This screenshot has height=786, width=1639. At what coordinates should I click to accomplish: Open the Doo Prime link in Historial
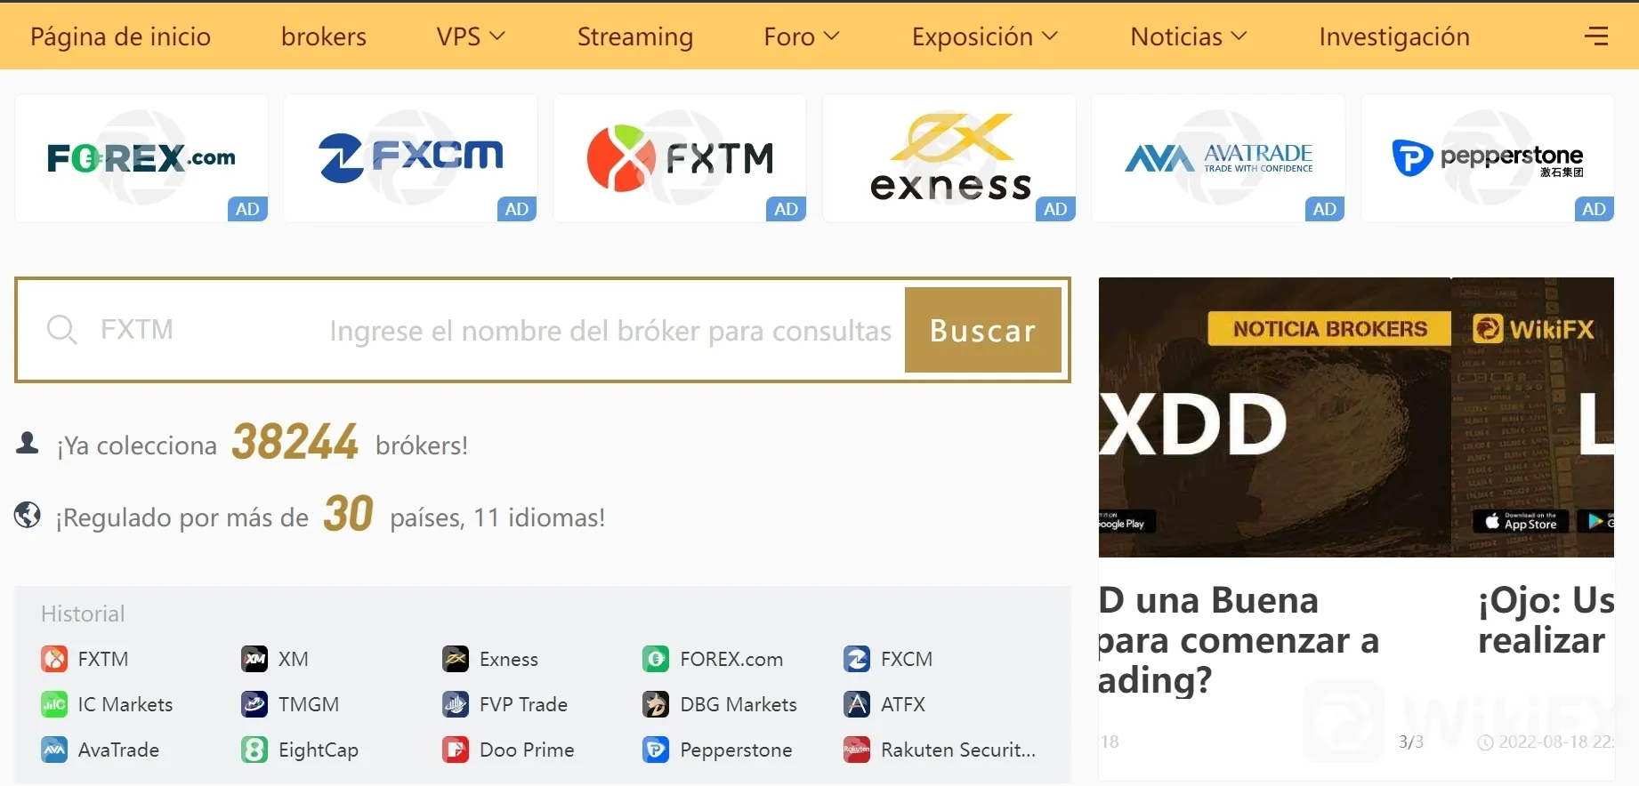point(527,750)
